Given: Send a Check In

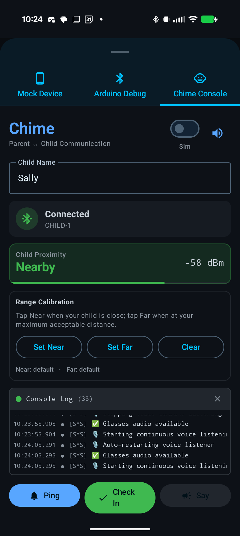Looking at the screenshot, I should tap(120, 497).
